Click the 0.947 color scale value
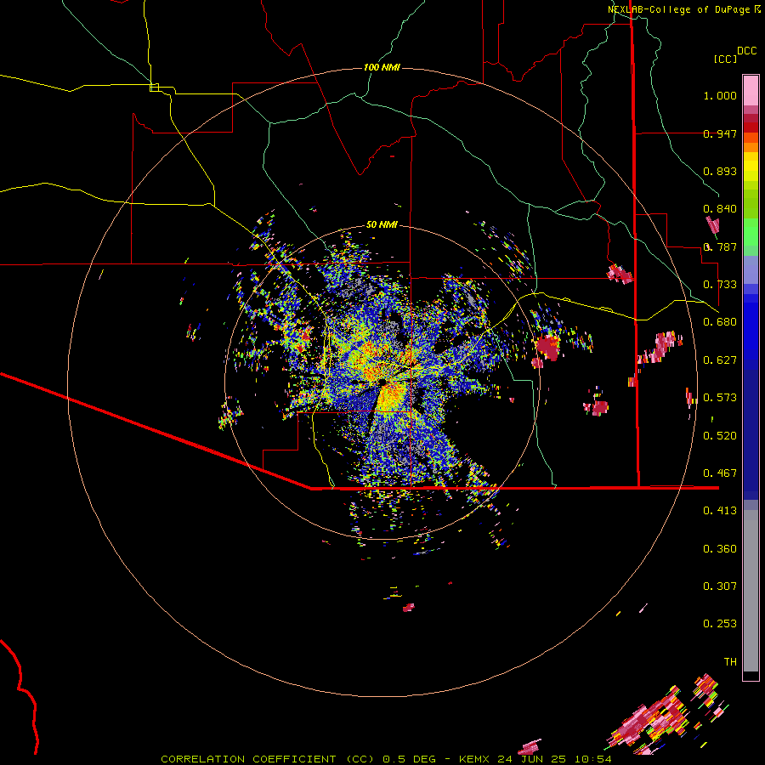 [720, 133]
